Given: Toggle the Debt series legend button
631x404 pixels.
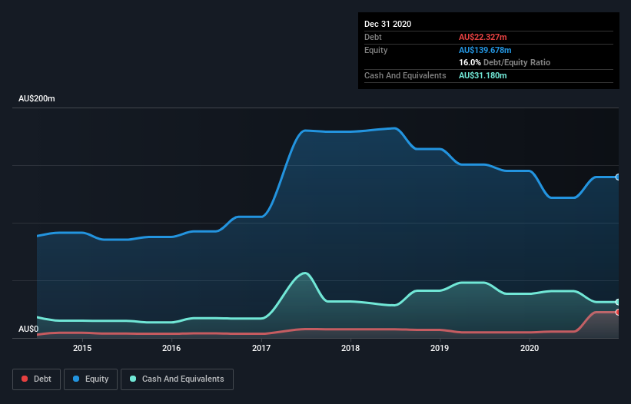Looking at the screenshot, I should [x=37, y=379].
